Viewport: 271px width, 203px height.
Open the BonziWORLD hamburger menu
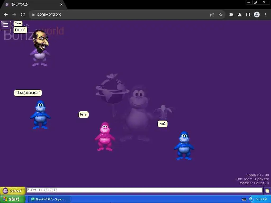tap(6, 25)
